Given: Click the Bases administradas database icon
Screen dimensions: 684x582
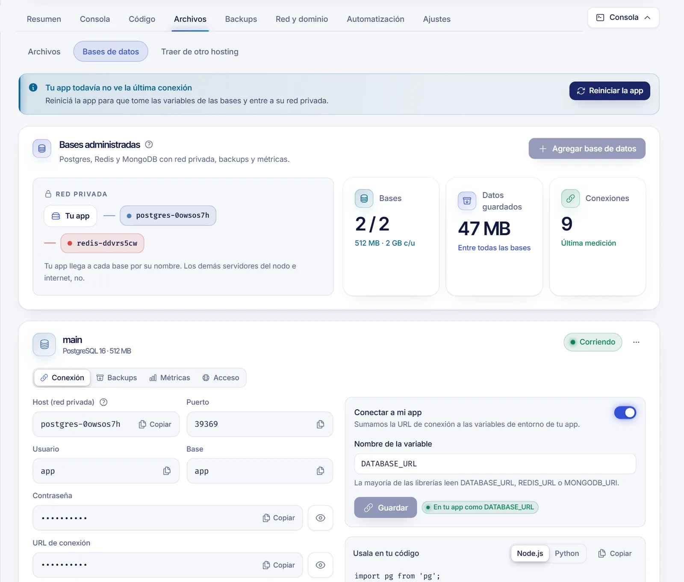Looking at the screenshot, I should coord(42,148).
